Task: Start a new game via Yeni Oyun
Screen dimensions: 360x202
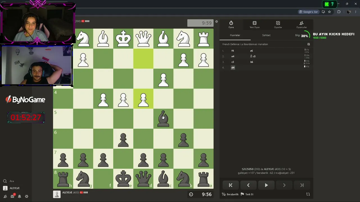Action: pyautogui.click(x=255, y=25)
